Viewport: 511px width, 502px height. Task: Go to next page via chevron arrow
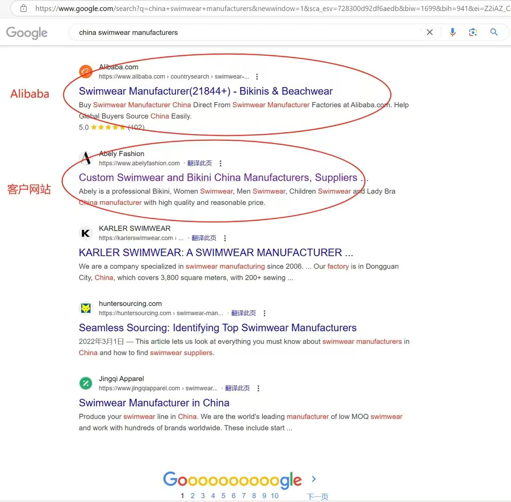(313, 479)
